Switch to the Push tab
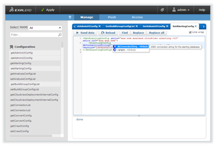 pos(112,17)
